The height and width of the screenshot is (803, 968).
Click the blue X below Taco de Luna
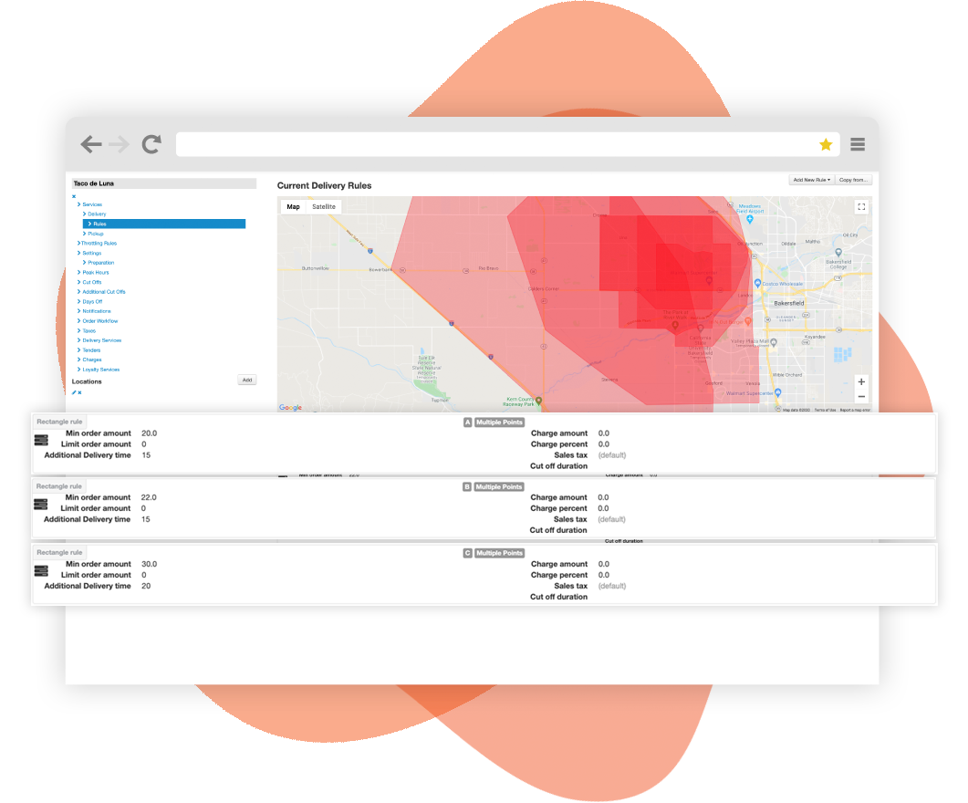(74, 196)
